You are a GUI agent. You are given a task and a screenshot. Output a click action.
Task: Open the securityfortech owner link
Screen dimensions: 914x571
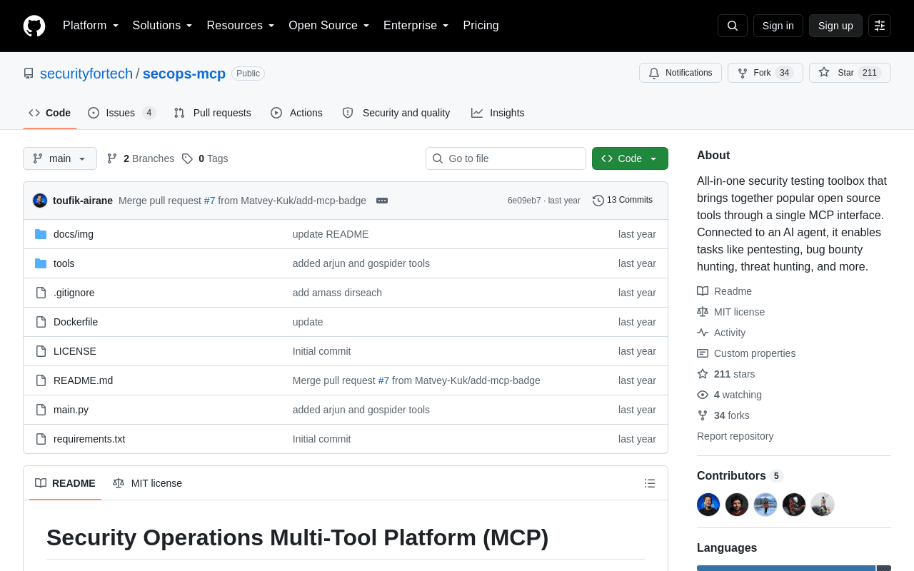pyautogui.click(x=86, y=74)
